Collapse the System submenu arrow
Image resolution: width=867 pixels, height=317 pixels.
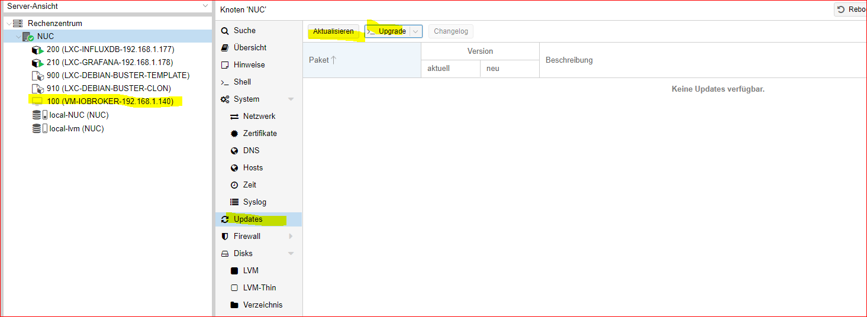click(291, 99)
